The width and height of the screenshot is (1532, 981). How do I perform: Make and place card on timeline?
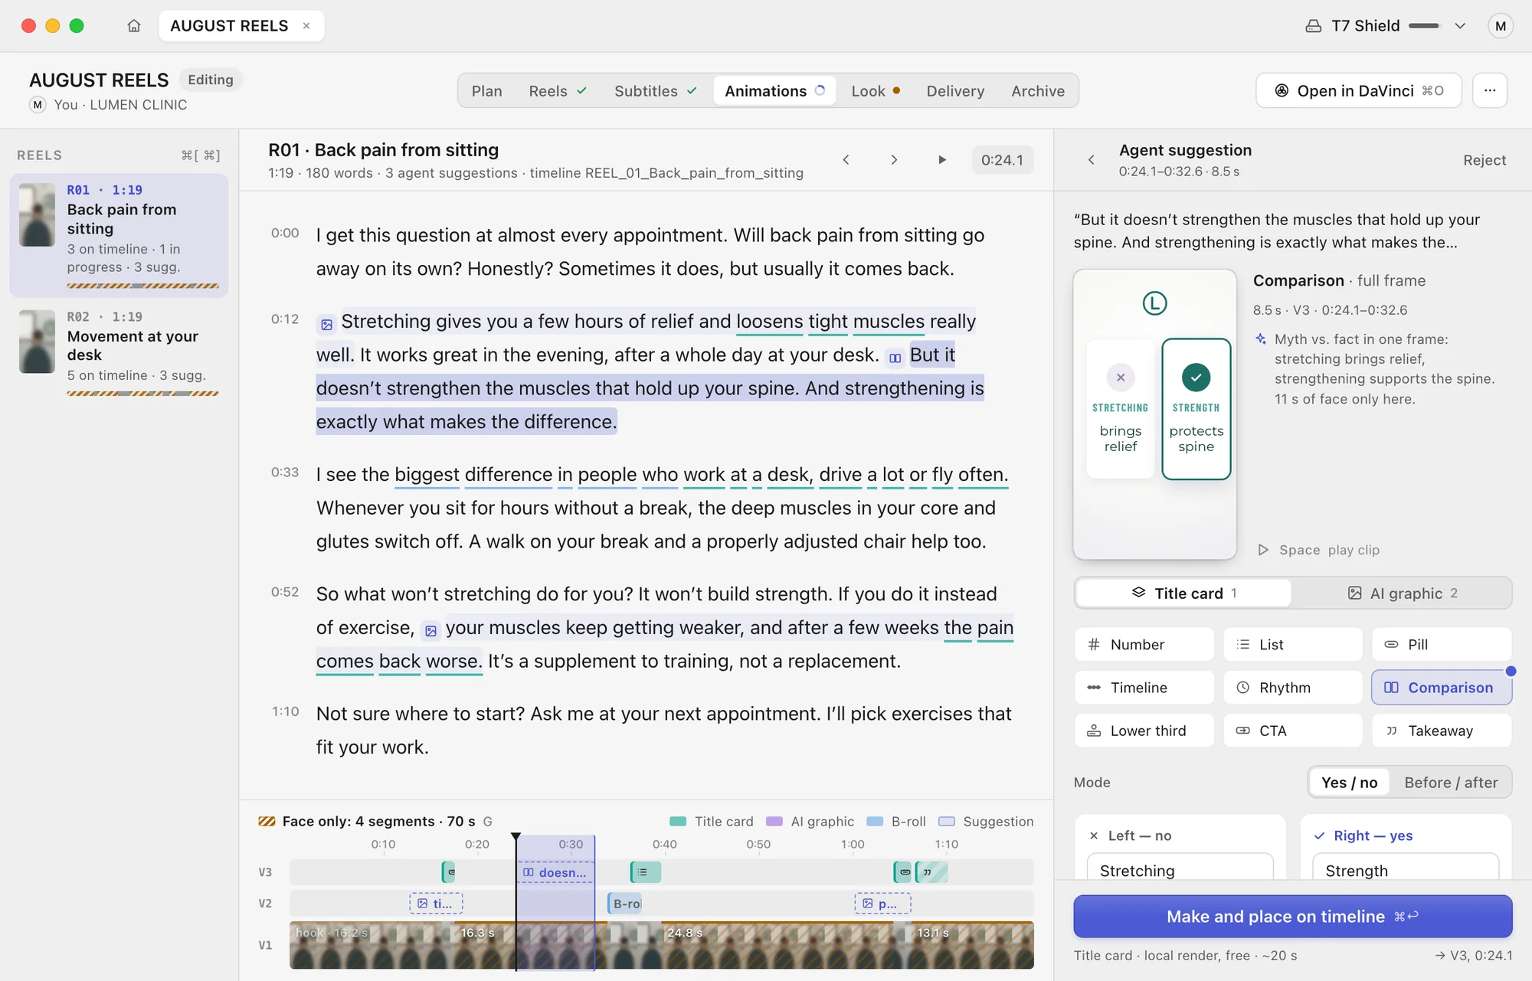(1292, 917)
